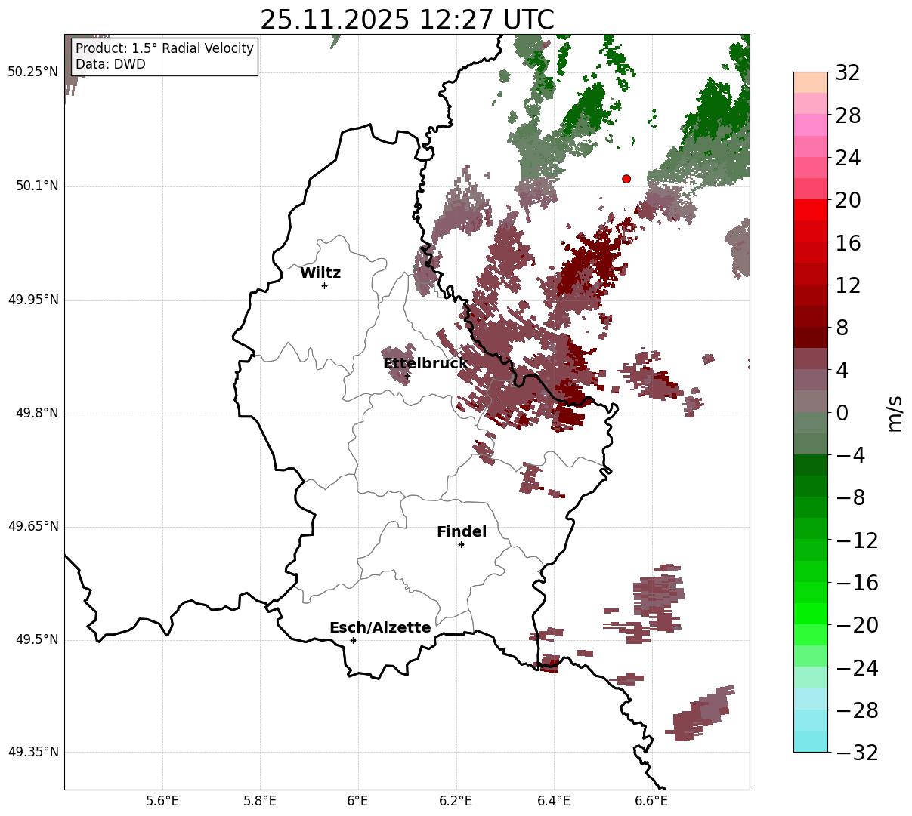Click the colorbar tick label 24
Viewport: 912px width, 816px height.
848,159
